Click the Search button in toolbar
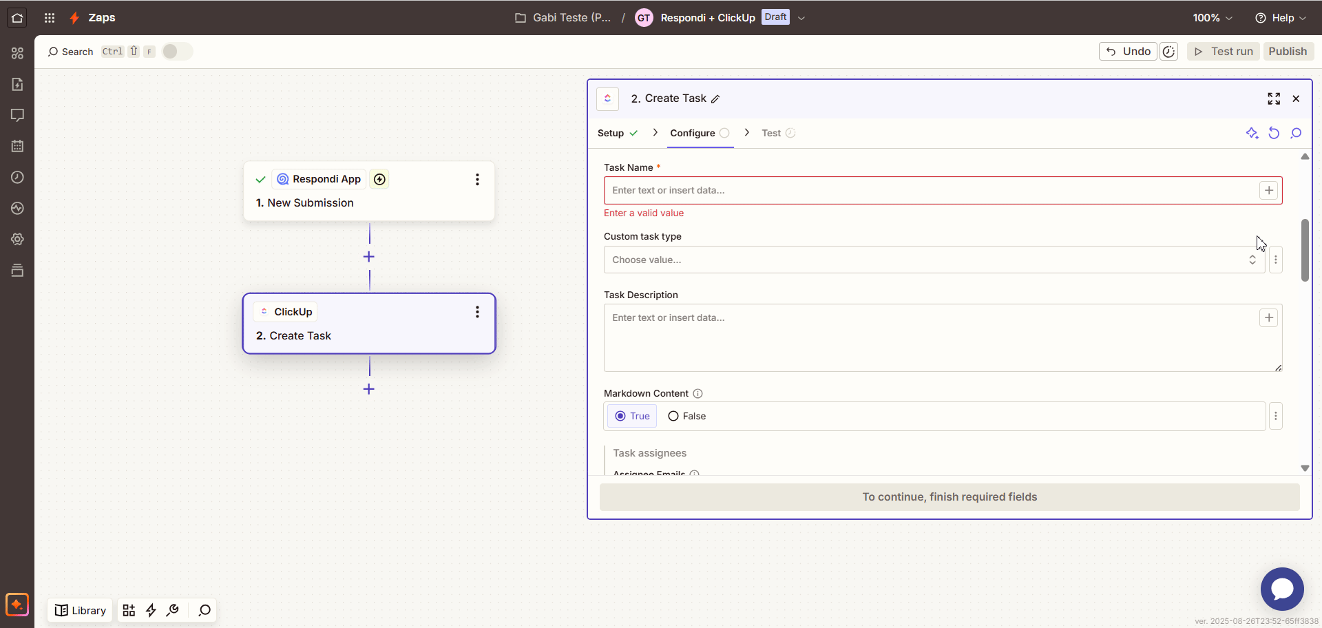Screen dimensions: 1322x628 [70, 52]
